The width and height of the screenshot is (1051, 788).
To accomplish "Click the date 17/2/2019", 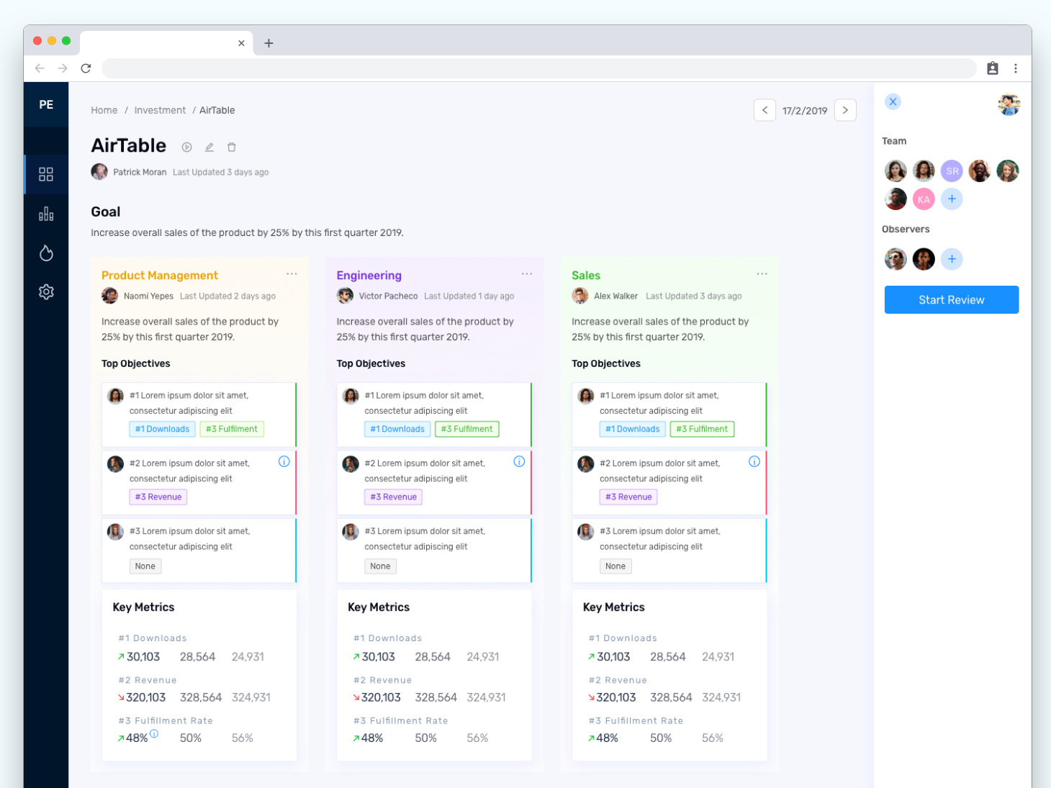I will tap(805, 111).
